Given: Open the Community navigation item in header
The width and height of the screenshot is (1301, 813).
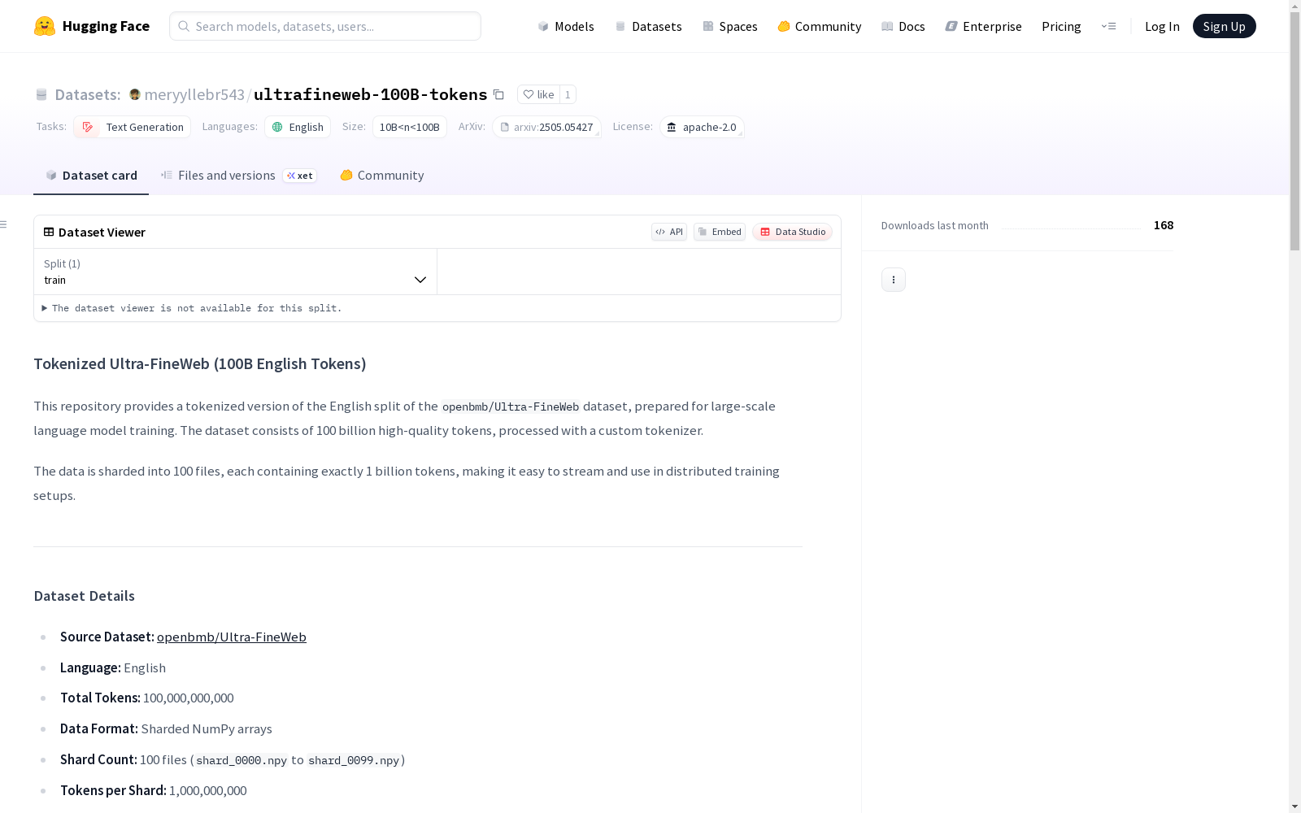Looking at the screenshot, I should pyautogui.click(x=820, y=26).
